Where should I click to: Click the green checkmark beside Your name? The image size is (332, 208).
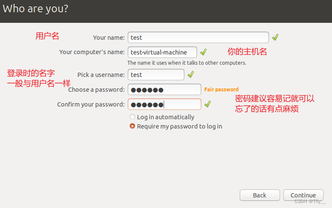[x=275, y=37]
